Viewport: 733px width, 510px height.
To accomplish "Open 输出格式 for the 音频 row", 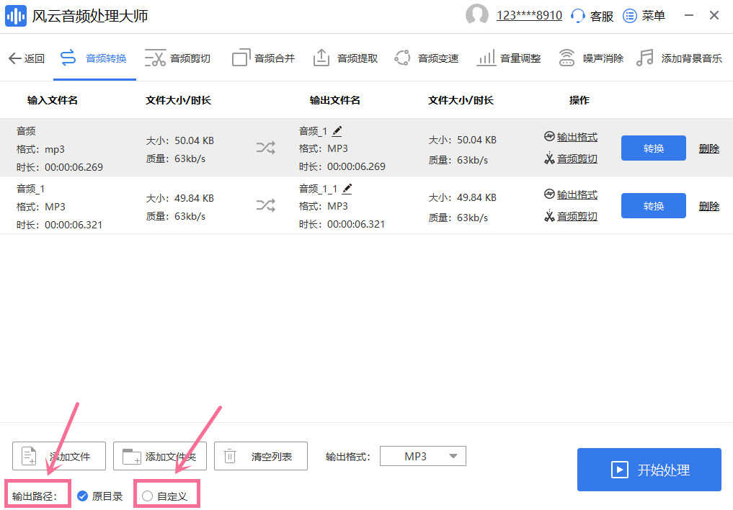I will pos(571,137).
